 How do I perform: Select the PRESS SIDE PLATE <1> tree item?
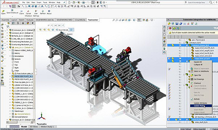pos(24,76)
